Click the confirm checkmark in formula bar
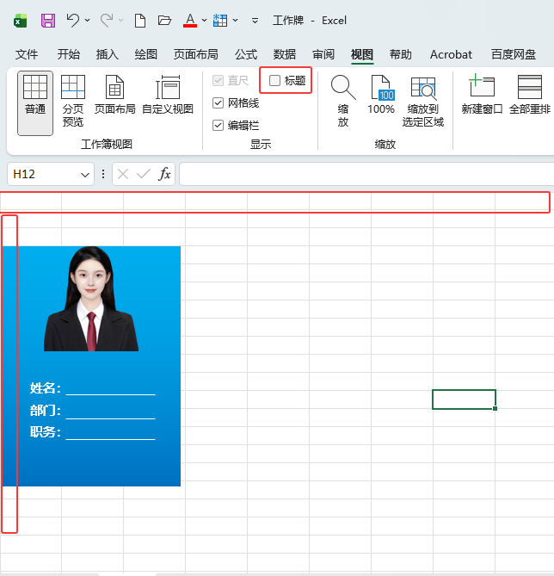Image resolution: width=554 pixels, height=576 pixels. pyautogui.click(x=144, y=174)
